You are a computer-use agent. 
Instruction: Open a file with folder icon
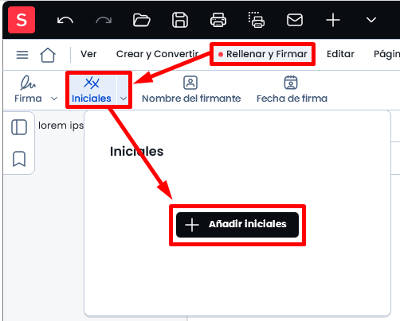click(142, 20)
